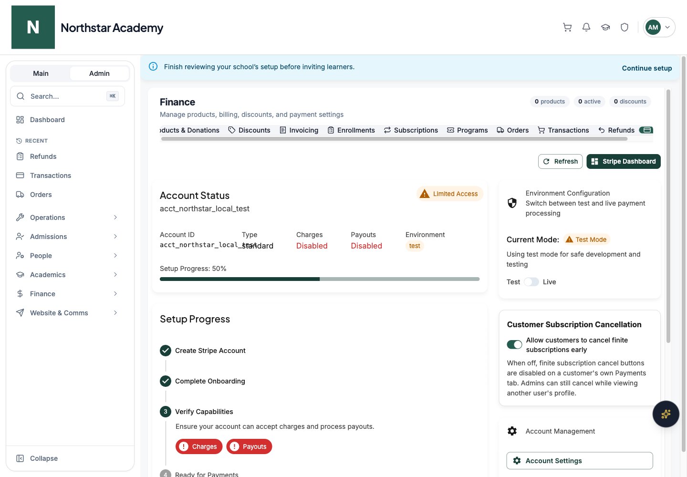Switch sidebar to Admin view
Screen dimensions: 687x477
tap(99, 73)
